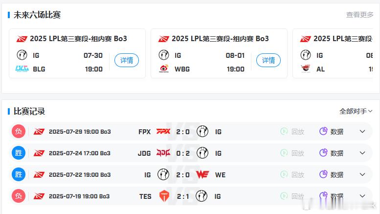Click 详情 button for IG vs BLG match
Viewport: 380px width, 214px height.
[127, 60]
